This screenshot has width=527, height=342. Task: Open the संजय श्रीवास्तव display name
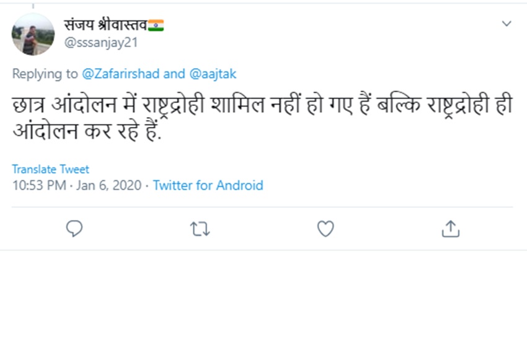point(105,26)
